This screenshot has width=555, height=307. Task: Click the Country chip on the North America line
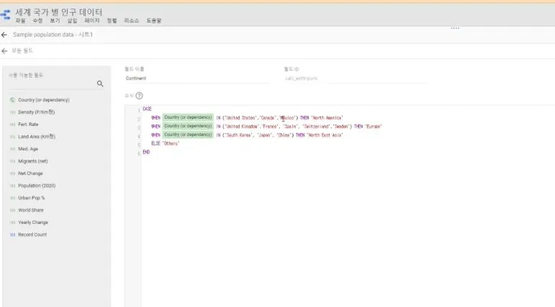[188, 118]
